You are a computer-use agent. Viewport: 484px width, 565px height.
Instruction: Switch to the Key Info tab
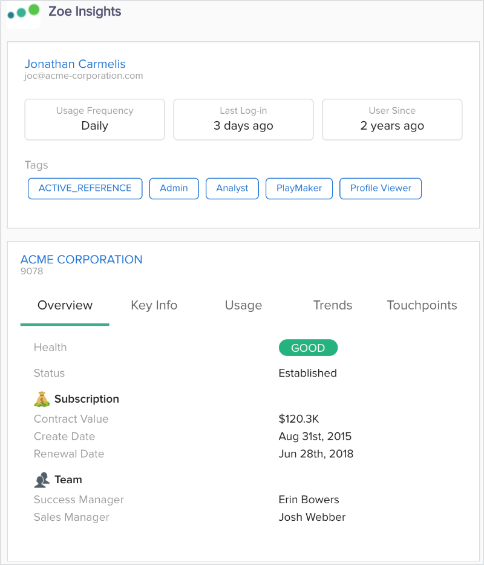click(x=154, y=305)
